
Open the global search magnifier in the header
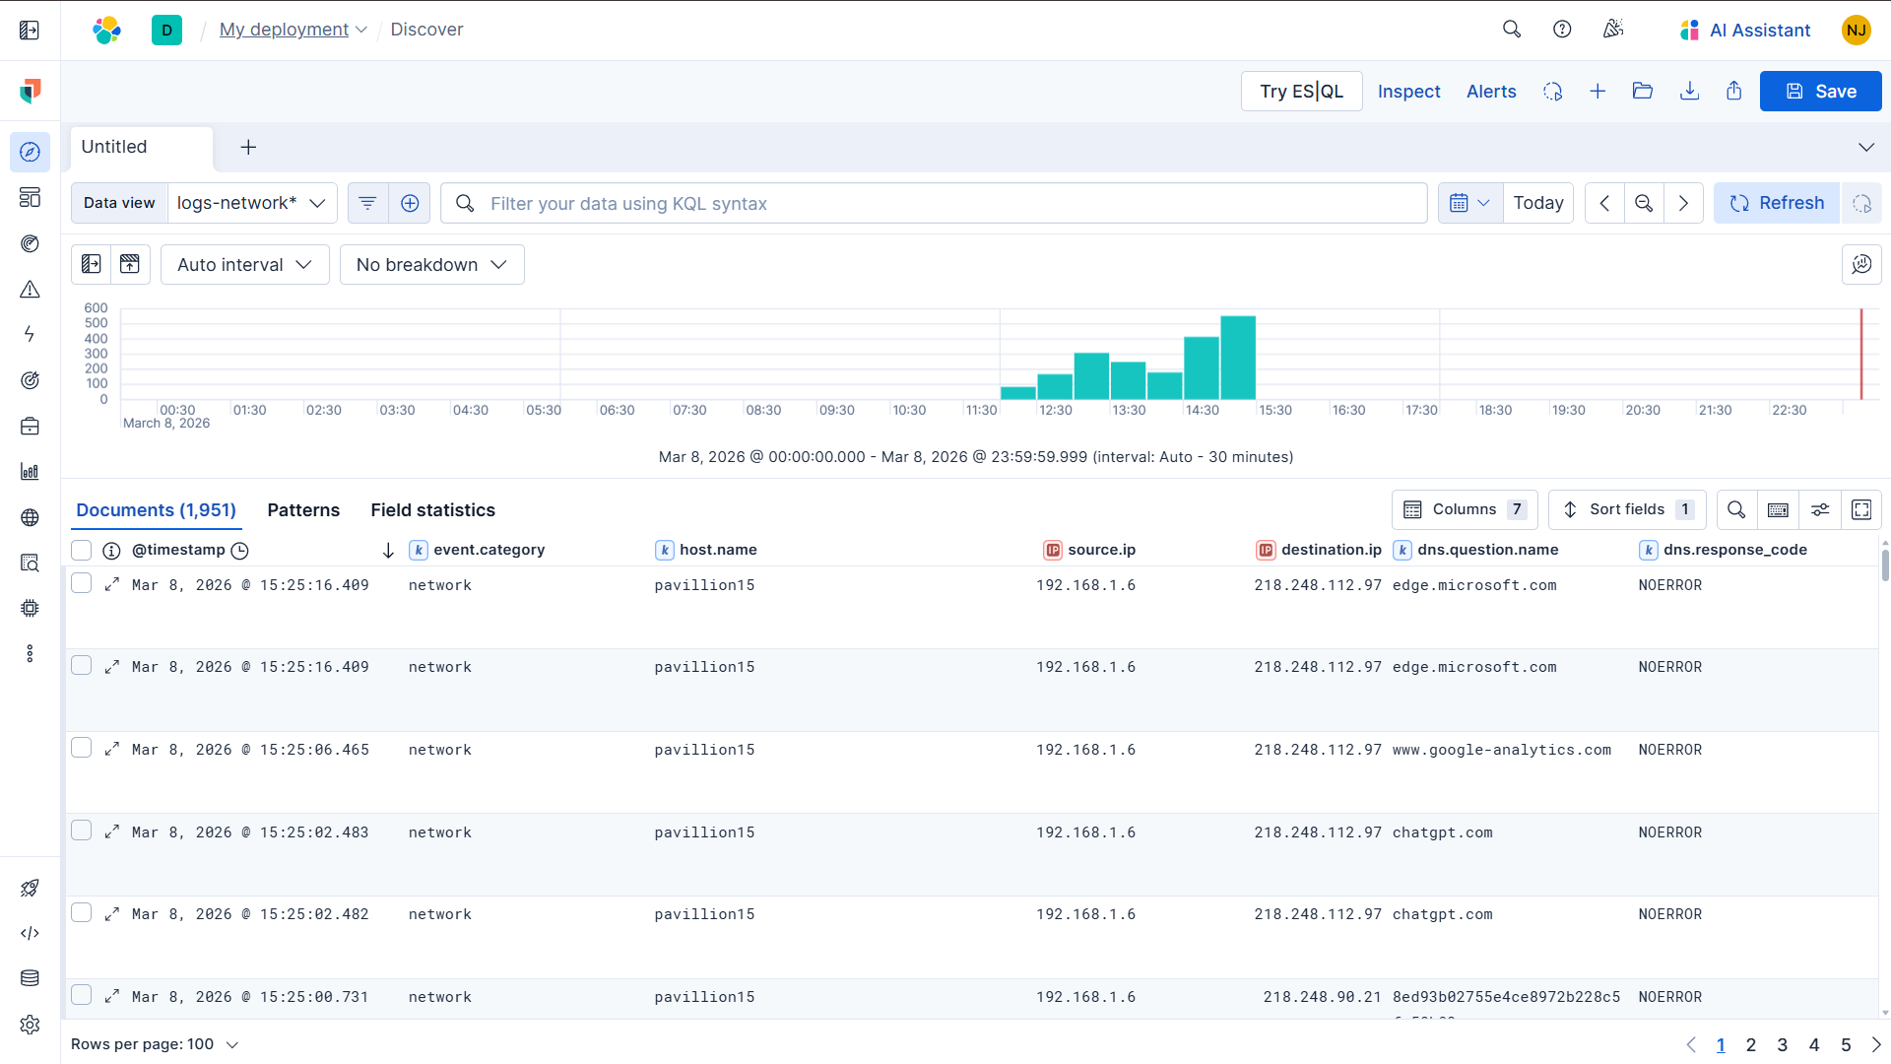coord(1512,30)
